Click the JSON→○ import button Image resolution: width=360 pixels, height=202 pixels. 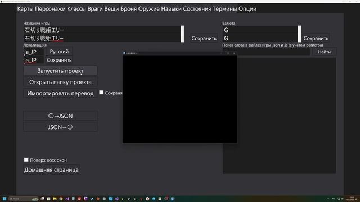pos(60,127)
